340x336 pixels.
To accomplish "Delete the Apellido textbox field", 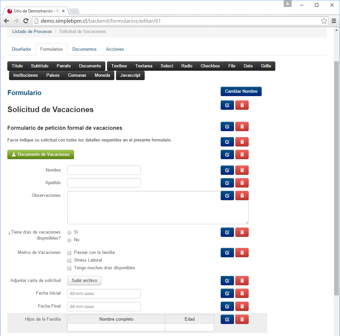I will 242,183.
